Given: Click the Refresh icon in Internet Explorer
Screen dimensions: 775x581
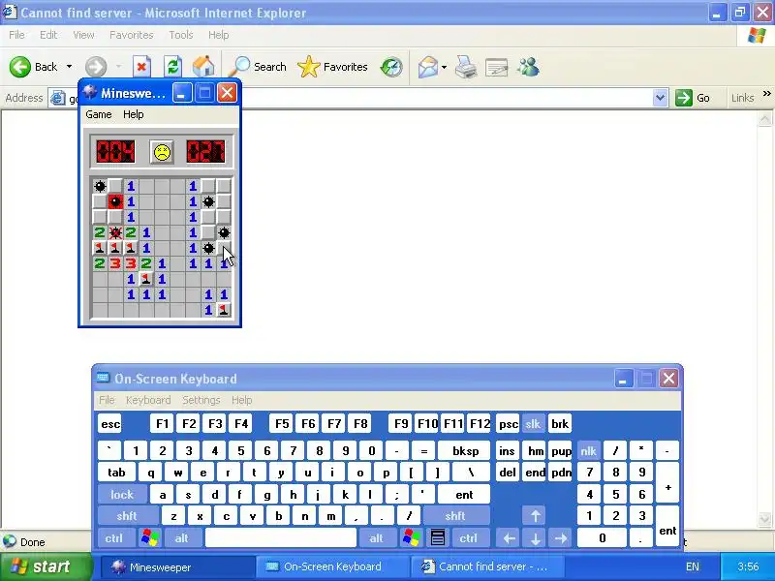Looking at the screenshot, I should click(172, 67).
